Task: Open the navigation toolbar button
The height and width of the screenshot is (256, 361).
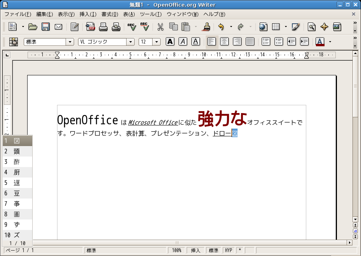Action: coord(355,231)
